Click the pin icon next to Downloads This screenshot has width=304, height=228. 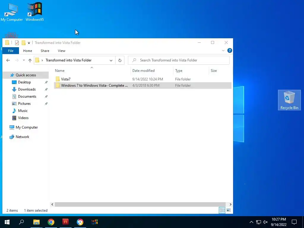[46, 89]
